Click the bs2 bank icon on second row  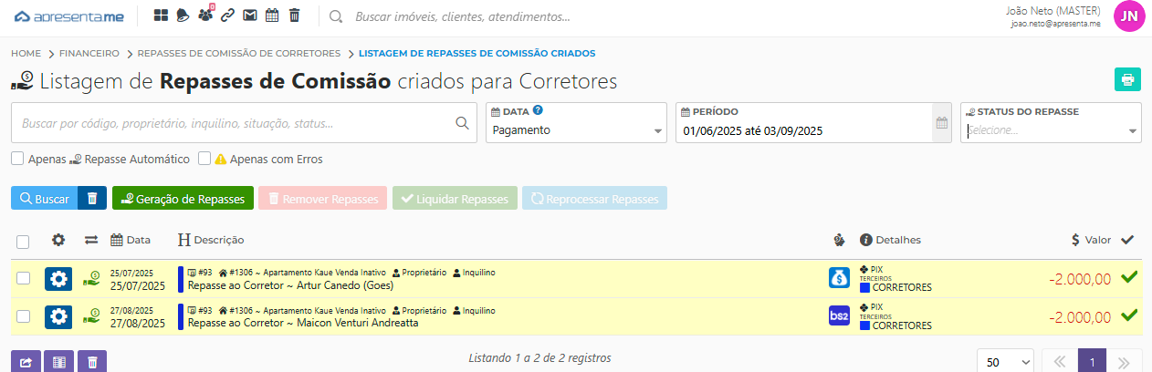[839, 315]
